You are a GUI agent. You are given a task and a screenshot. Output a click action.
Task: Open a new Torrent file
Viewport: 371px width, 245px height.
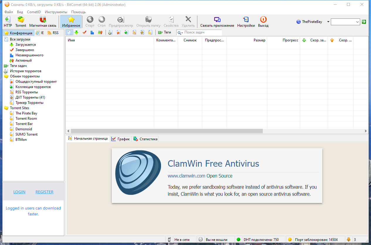21,20
